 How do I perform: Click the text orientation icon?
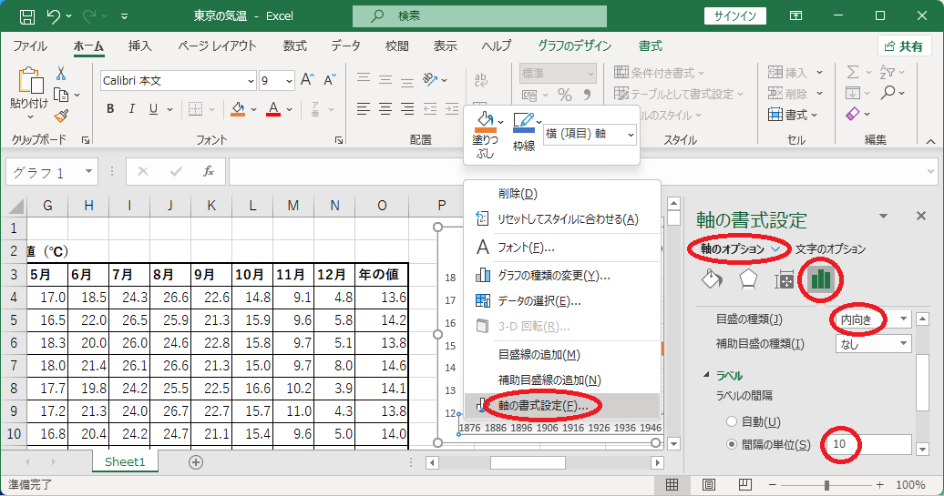pos(430,79)
